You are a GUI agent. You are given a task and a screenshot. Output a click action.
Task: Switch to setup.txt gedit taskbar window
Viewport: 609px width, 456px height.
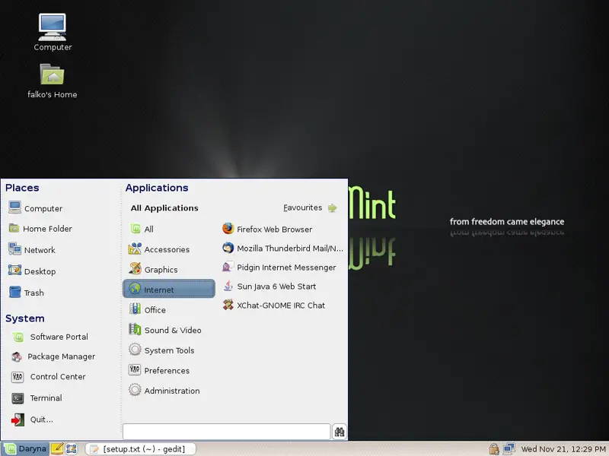click(140, 449)
